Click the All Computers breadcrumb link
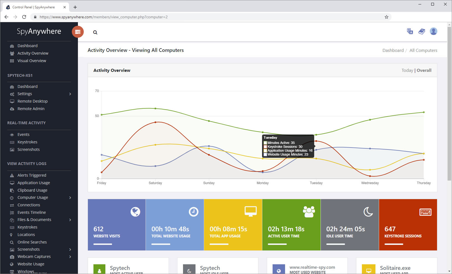The image size is (452, 274). coord(423,50)
